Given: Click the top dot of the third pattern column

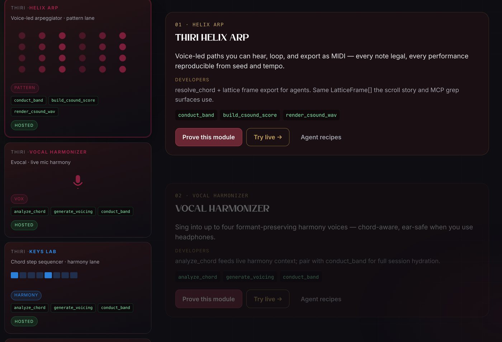Looking at the screenshot, I should pos(62,36).
